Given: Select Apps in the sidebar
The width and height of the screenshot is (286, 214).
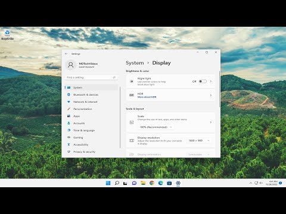Looking at the screenshot, I should pos(91,116).
